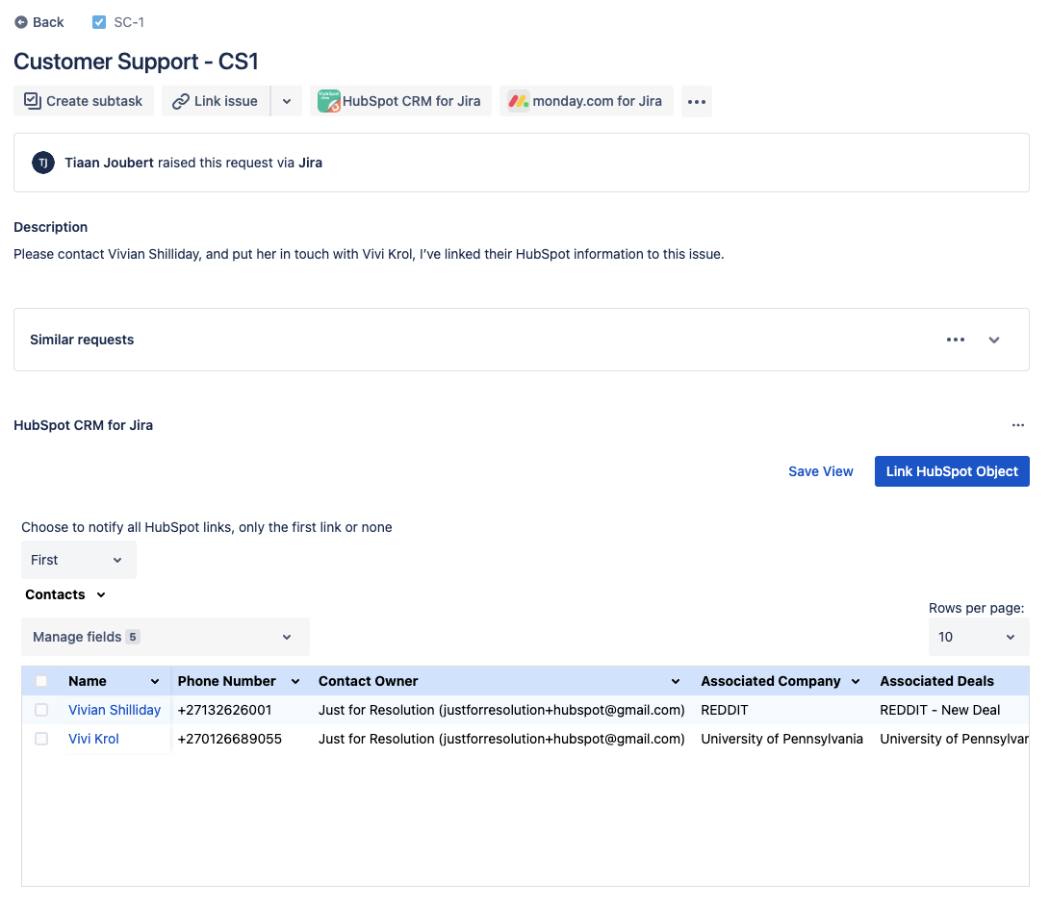The height and width of the screenshot is (908, 1050).
Task: Click Tiaan Joubert's TJ avatar
Action: pos(43,163)
